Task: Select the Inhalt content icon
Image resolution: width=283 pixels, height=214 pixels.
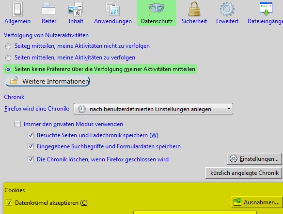Action: 76,9
